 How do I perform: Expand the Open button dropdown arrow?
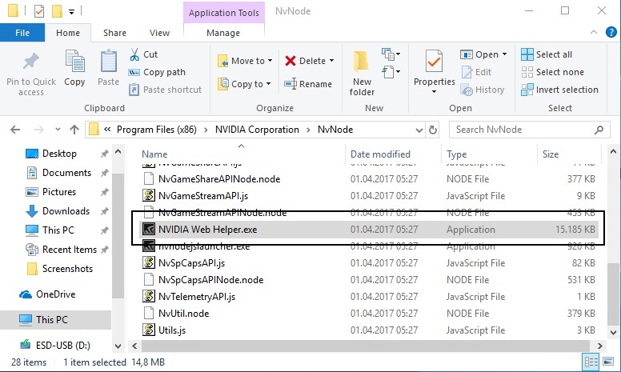504,54
